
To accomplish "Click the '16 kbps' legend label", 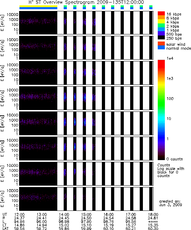I will tap(174, 14).
